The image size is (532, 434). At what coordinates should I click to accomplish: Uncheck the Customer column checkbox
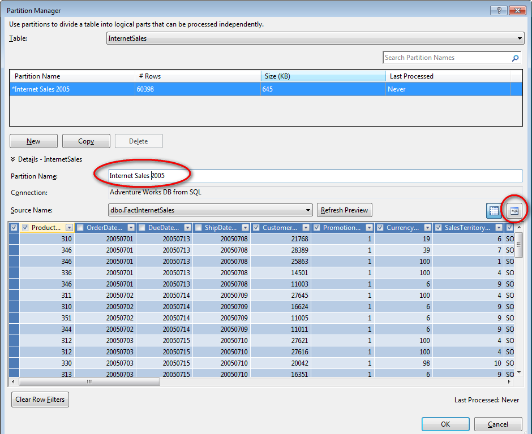coord(256,228)
